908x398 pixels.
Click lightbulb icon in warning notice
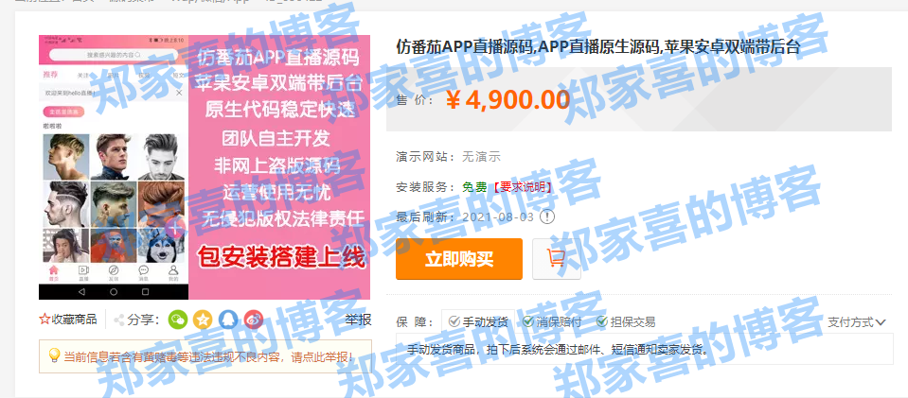point(54,355)
